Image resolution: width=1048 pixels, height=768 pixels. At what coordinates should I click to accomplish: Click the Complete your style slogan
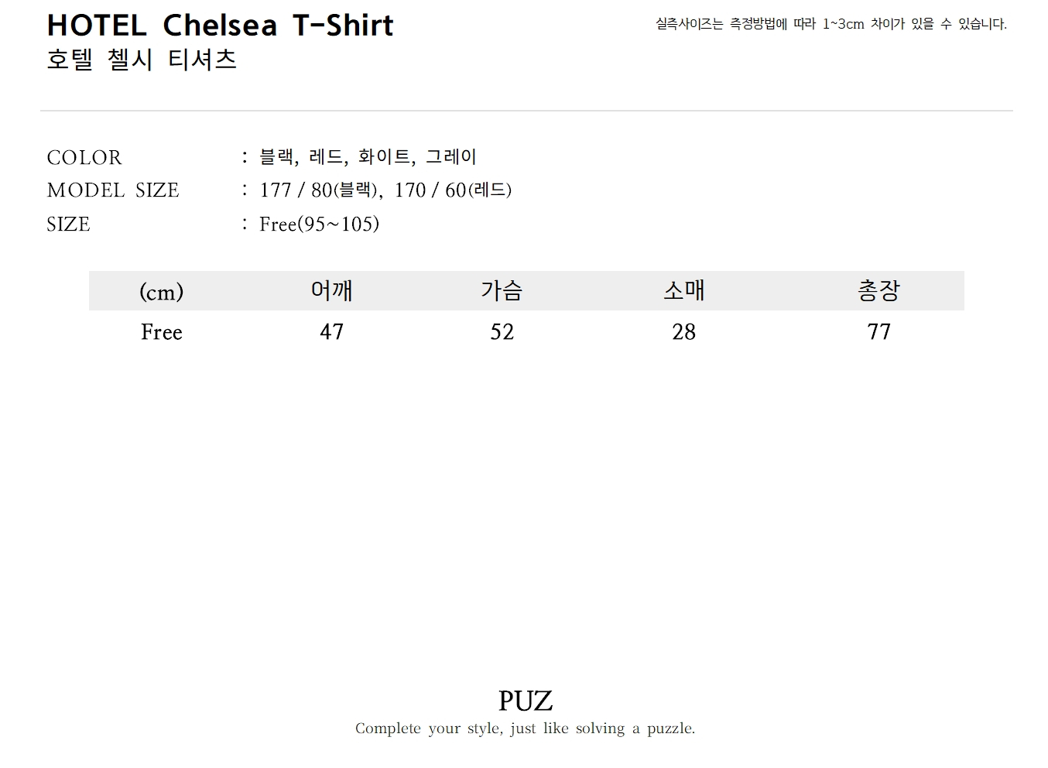click(x=525, y=729)
